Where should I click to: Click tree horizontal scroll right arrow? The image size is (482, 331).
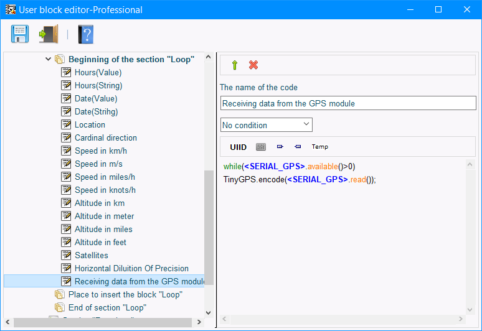click(199, 322)
